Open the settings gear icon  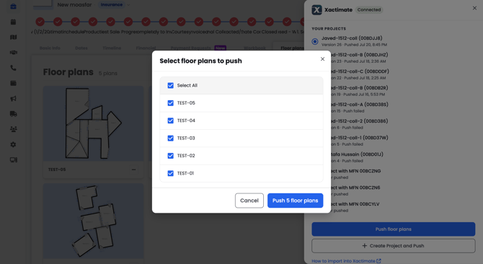[x=13, y=144]
